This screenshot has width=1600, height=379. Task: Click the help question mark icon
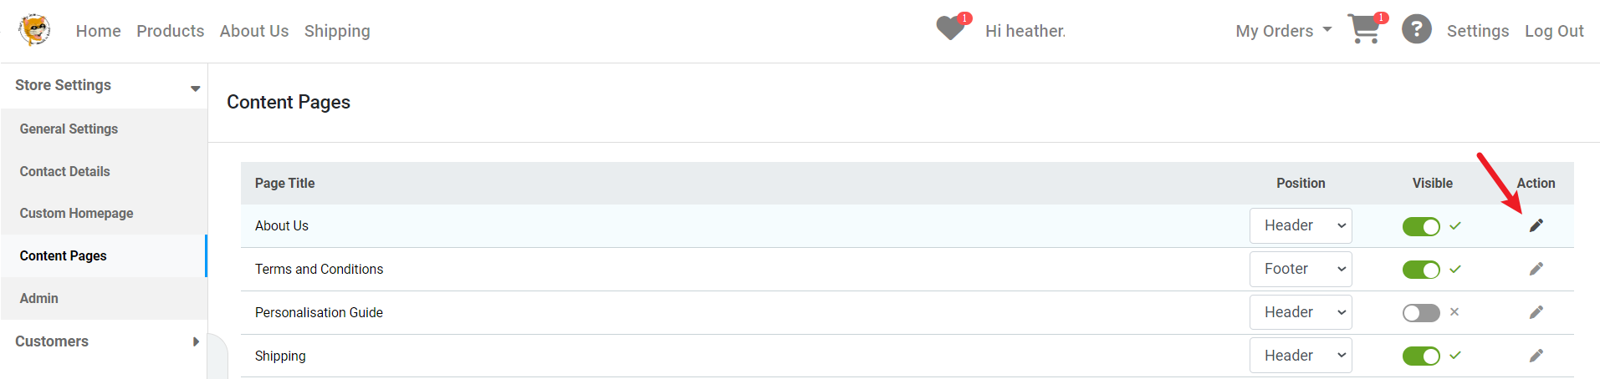[1416, 30]
